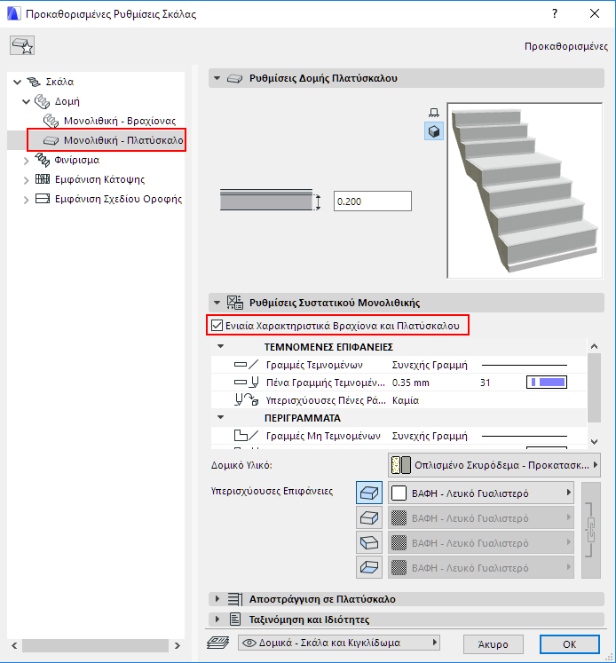Open Μονολιθική - Βραχίονας page
The width and height of the screenshot is (616, 663).
click(120, 121)
